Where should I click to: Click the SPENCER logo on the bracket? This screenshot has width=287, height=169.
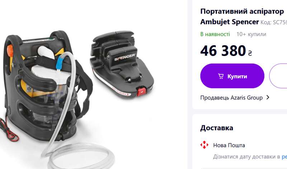tap(124, 57)
